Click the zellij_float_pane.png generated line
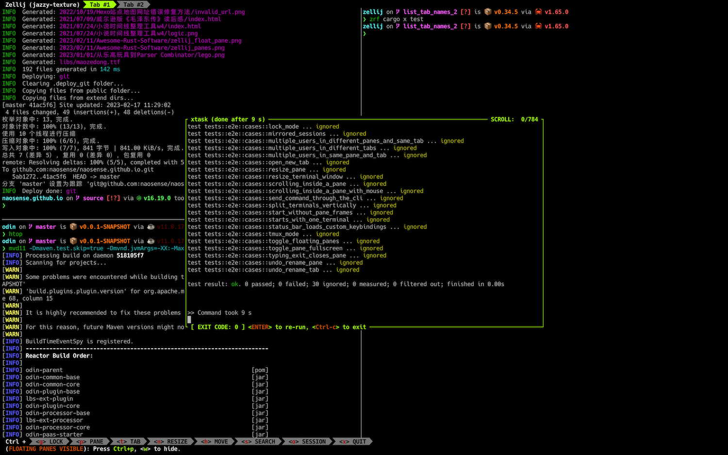Image resolution: width=728 pixels, height=455 pixels. pyautogui.click(x=122, y=41)
